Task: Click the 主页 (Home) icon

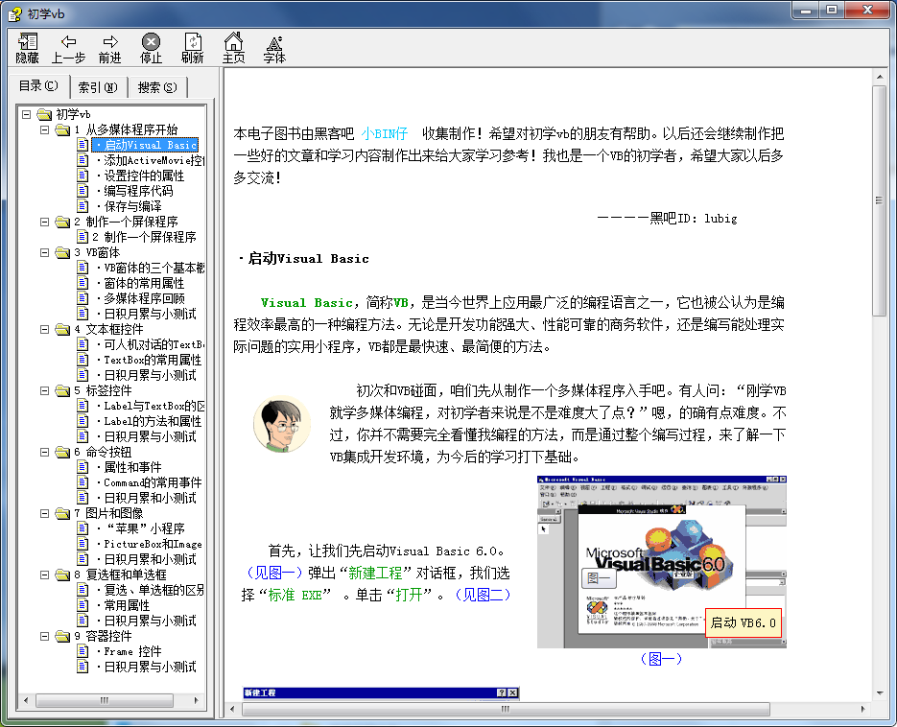Action: 235,46
